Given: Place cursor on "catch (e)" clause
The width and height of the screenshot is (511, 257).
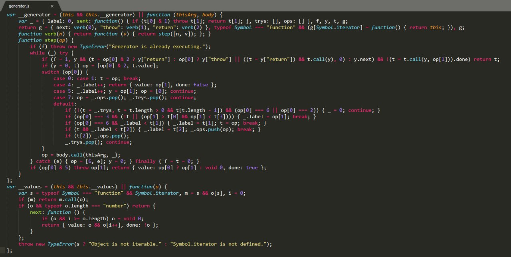Looking at the screenshot, I should [49, 161].
